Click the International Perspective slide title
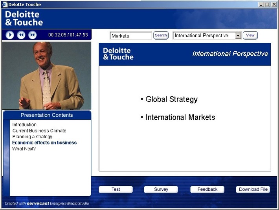This screenshot has width=279, height=210. [x=230, y=54]
